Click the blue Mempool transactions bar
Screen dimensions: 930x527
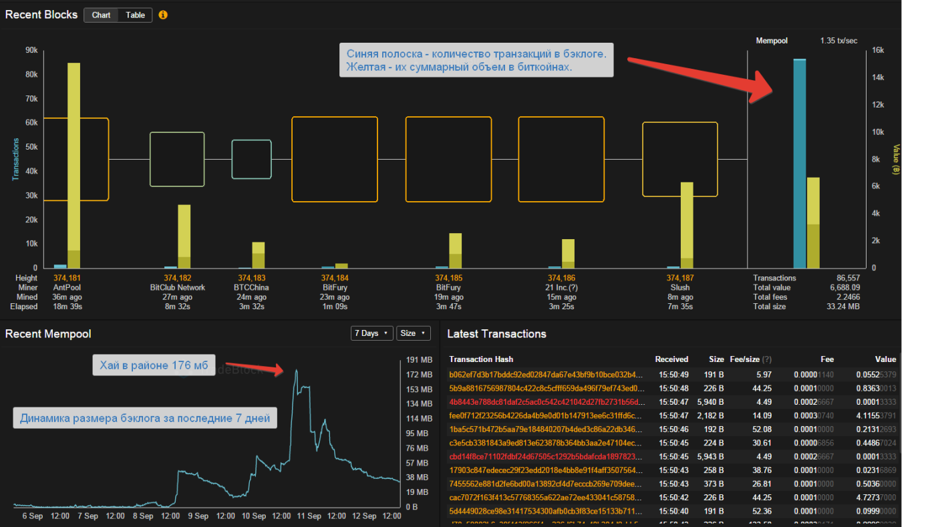799,163
